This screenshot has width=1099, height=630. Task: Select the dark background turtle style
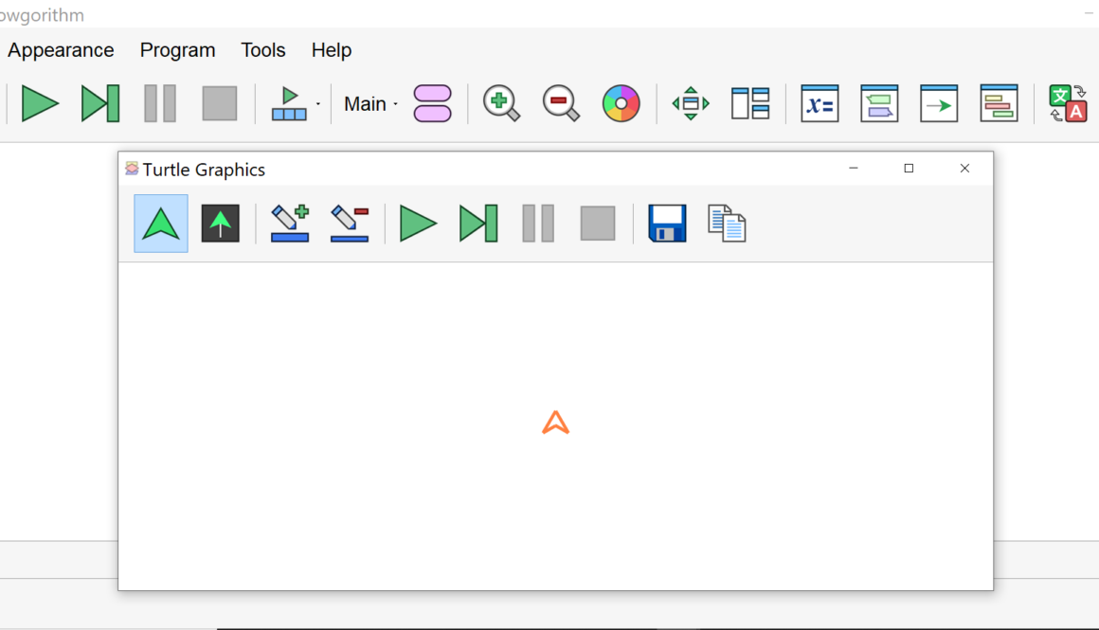220,224
